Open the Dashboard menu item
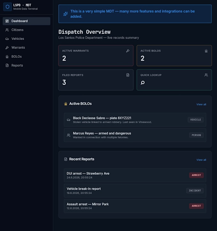The image size is (217, 231). point(26,21)
